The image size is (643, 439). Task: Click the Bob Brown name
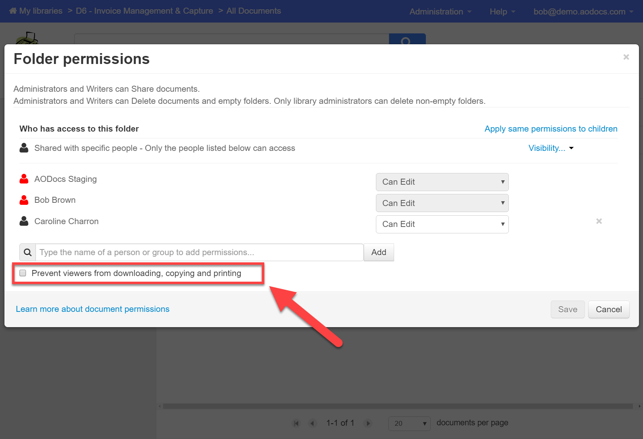tap(55, 200)
